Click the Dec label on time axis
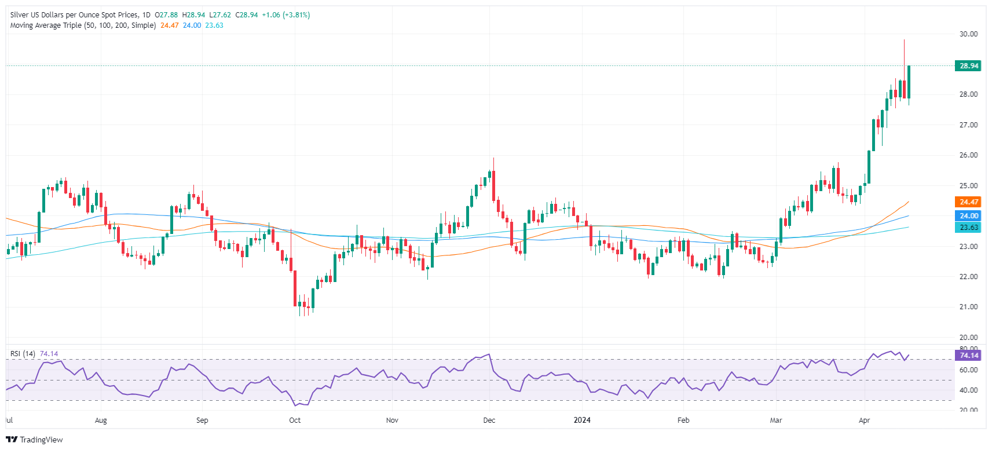Image resolution: width=992 pixels, height=450 pixels. tap(489, 420)
